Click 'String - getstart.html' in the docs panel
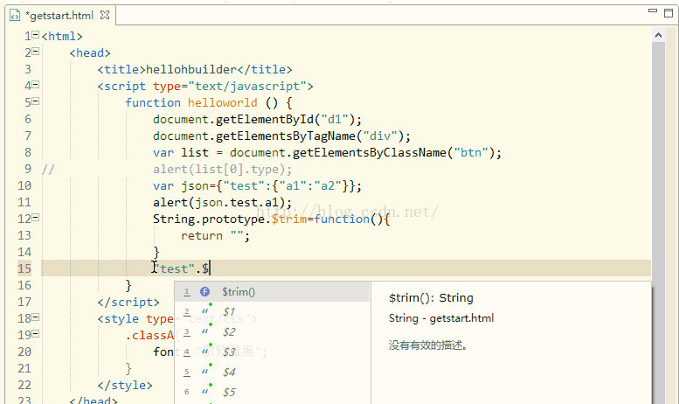 pos(441,318)
